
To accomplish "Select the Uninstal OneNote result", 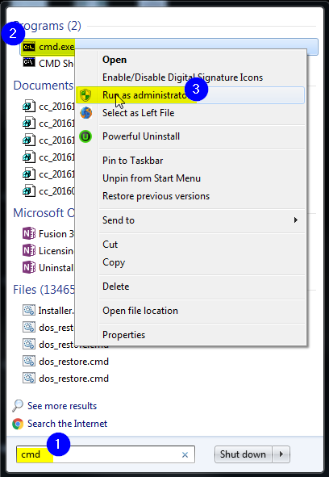I will point(56,268).
